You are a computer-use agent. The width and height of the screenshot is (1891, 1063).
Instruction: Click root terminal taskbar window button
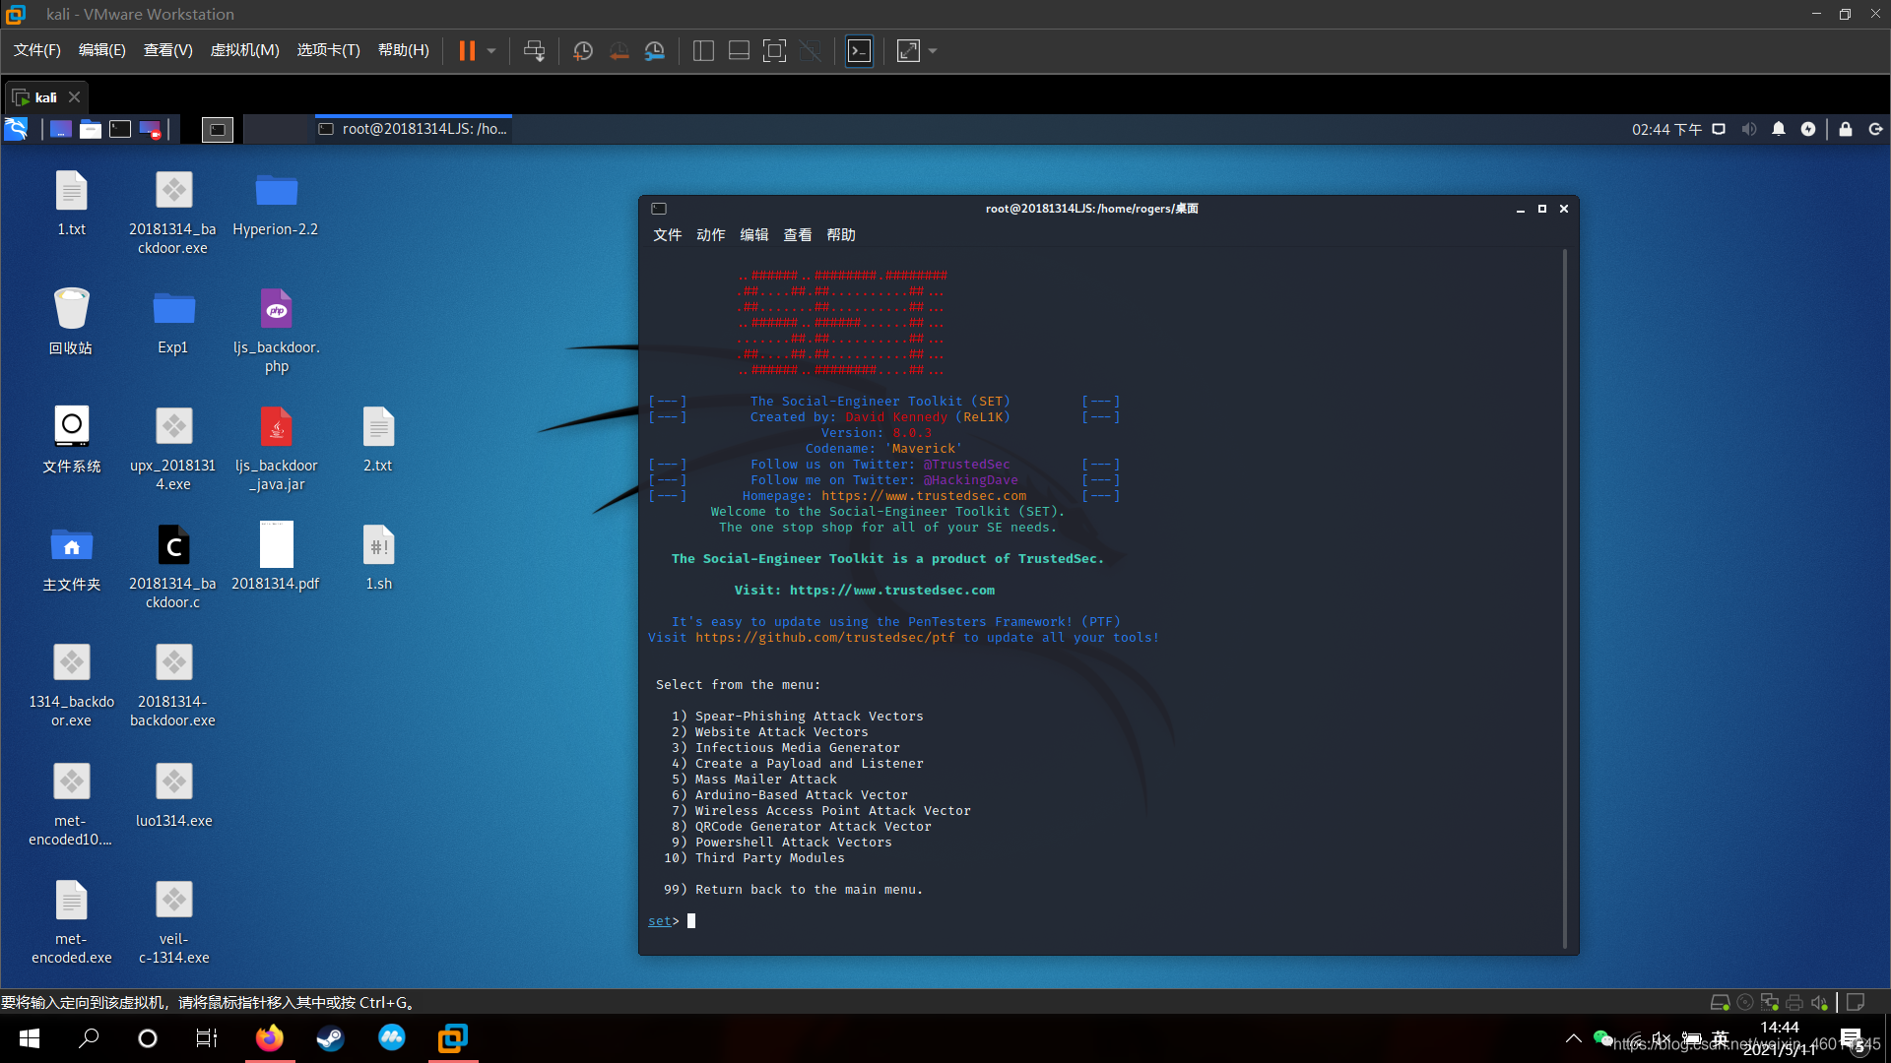point(414,129)
